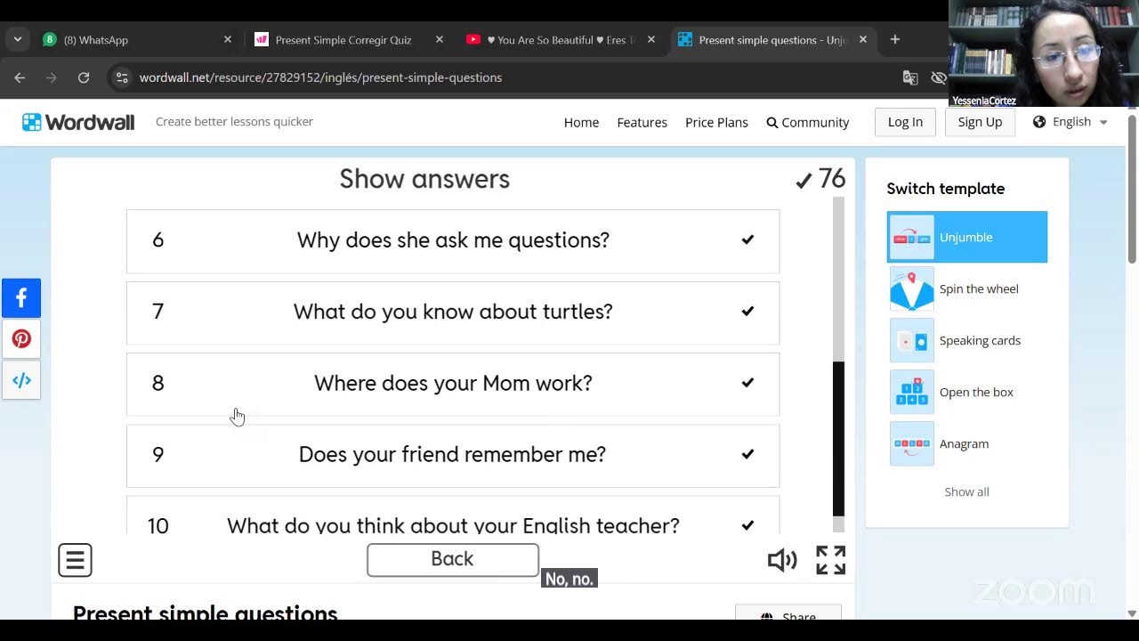The height and width of the screenshot is (641, 1139).
Task: Click the Wordwall logo
Action: click(x=78, y=122)
